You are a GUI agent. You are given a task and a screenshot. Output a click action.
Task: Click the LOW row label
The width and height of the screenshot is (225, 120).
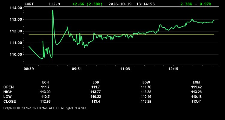tap(7, 97)
